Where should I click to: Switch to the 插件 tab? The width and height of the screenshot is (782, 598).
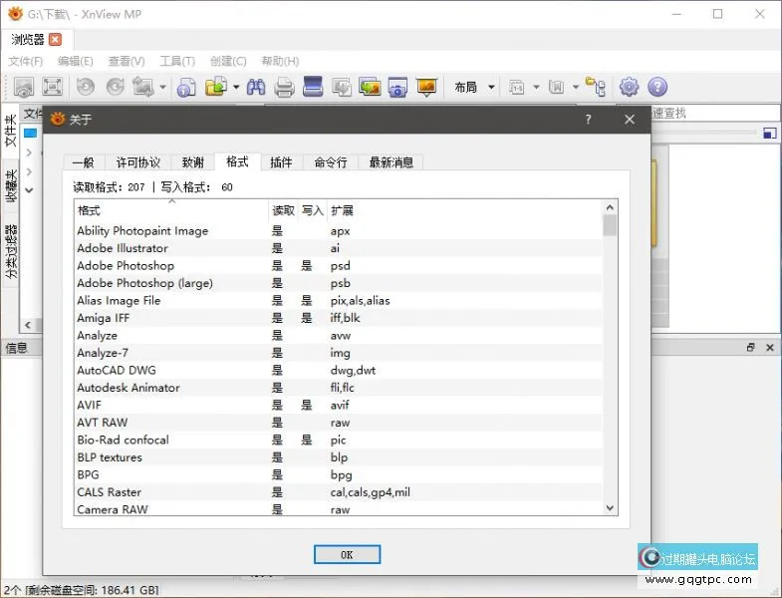tap(281, 162)
